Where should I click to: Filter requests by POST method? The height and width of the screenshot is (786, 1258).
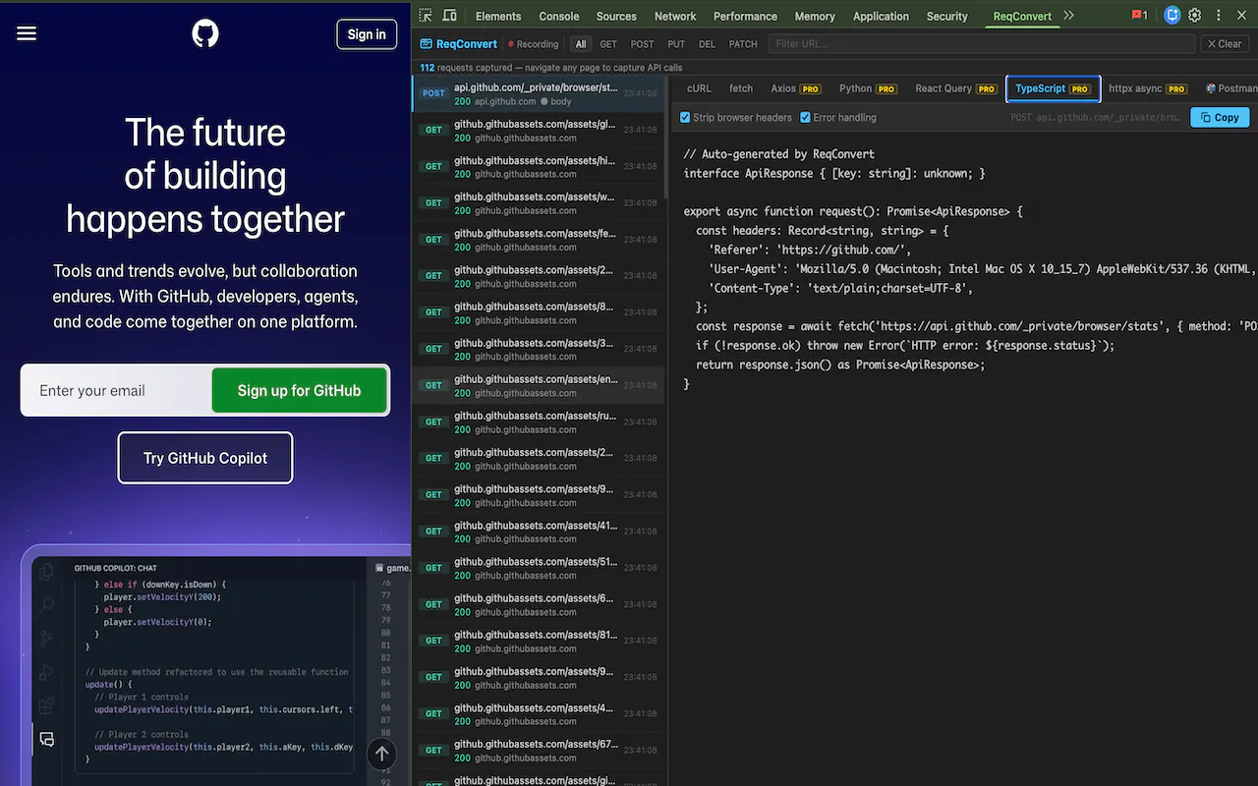(642, 44)
